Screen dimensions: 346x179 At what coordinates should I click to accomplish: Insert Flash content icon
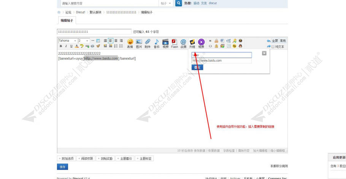click(x=174, y=43)
